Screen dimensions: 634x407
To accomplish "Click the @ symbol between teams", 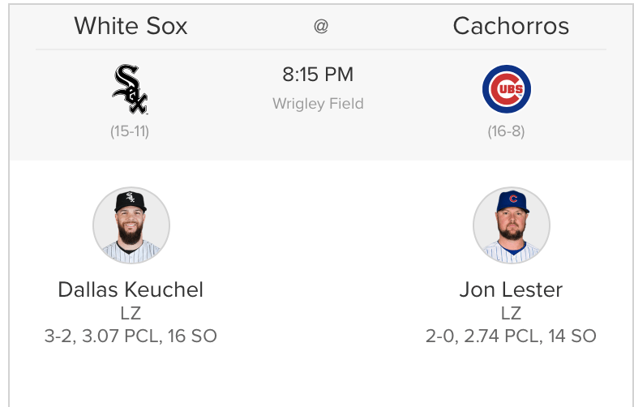I will [321, 26].
